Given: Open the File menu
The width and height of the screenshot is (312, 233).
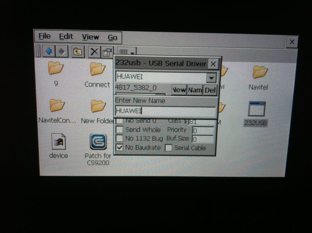Looking at the screenshot, I should tap(44, 36).
